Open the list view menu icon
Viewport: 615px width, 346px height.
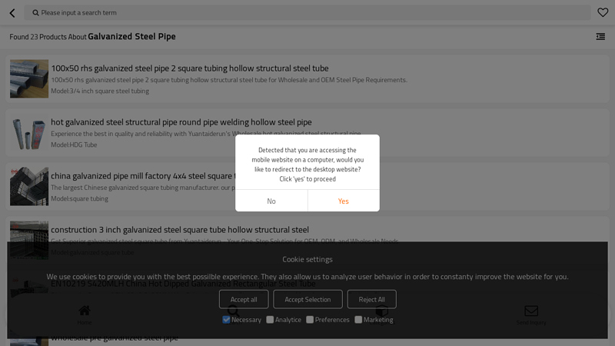pos(600,36)
